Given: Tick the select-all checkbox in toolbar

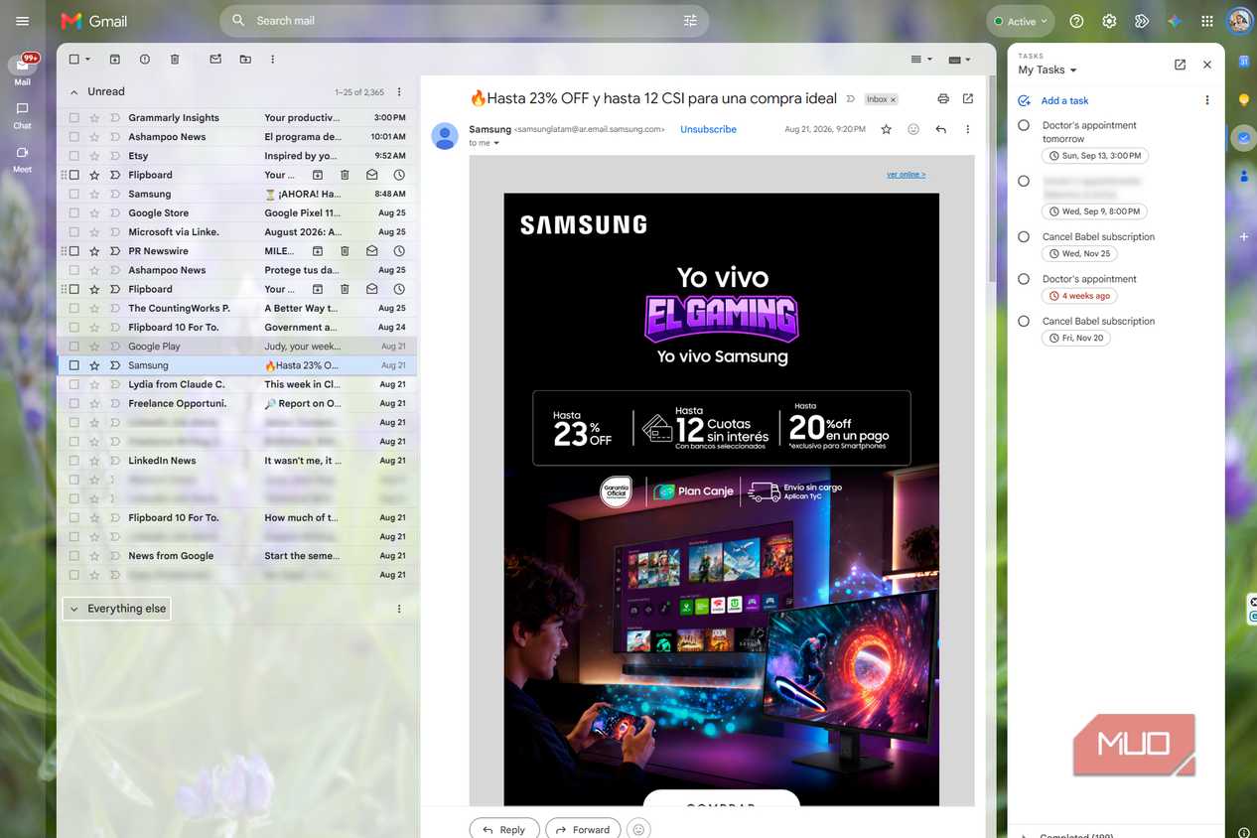Looking at the screenshot, I should click(x=73, y=60).
